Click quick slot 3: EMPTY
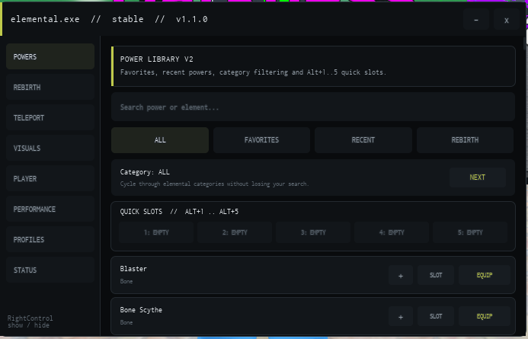The width and height of the screenshot is (528, 339). 313,232
